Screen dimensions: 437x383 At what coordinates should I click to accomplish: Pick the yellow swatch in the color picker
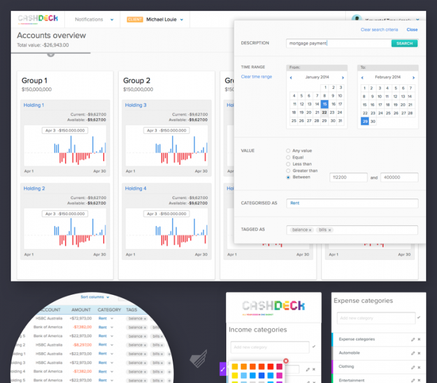(x=235, y=375)
